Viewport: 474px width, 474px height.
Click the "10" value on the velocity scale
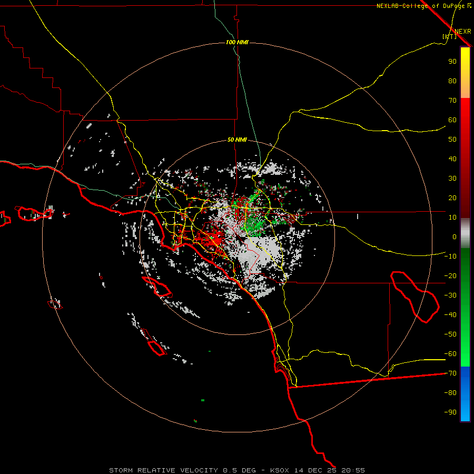tap(452, 218)
